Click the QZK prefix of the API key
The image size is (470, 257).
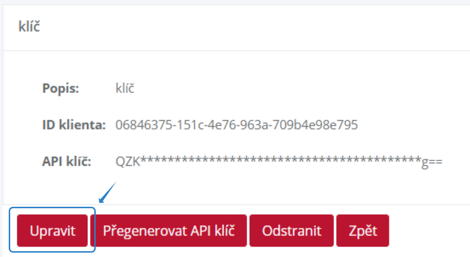(x=128, y=162)
